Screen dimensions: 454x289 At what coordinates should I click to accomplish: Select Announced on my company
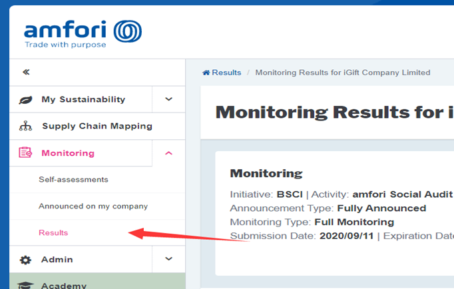(93, 206)
